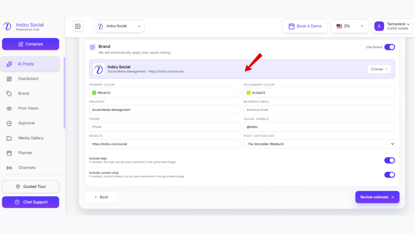This screenshot has width=415, height=233.
Task: Click the workspace selector logo icon
Action: click(x=100, y=26)
